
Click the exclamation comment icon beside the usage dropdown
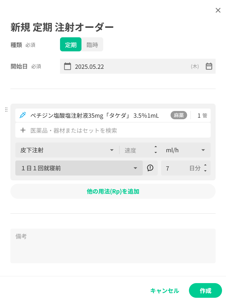pyautogui.click(x=150, y=168)
